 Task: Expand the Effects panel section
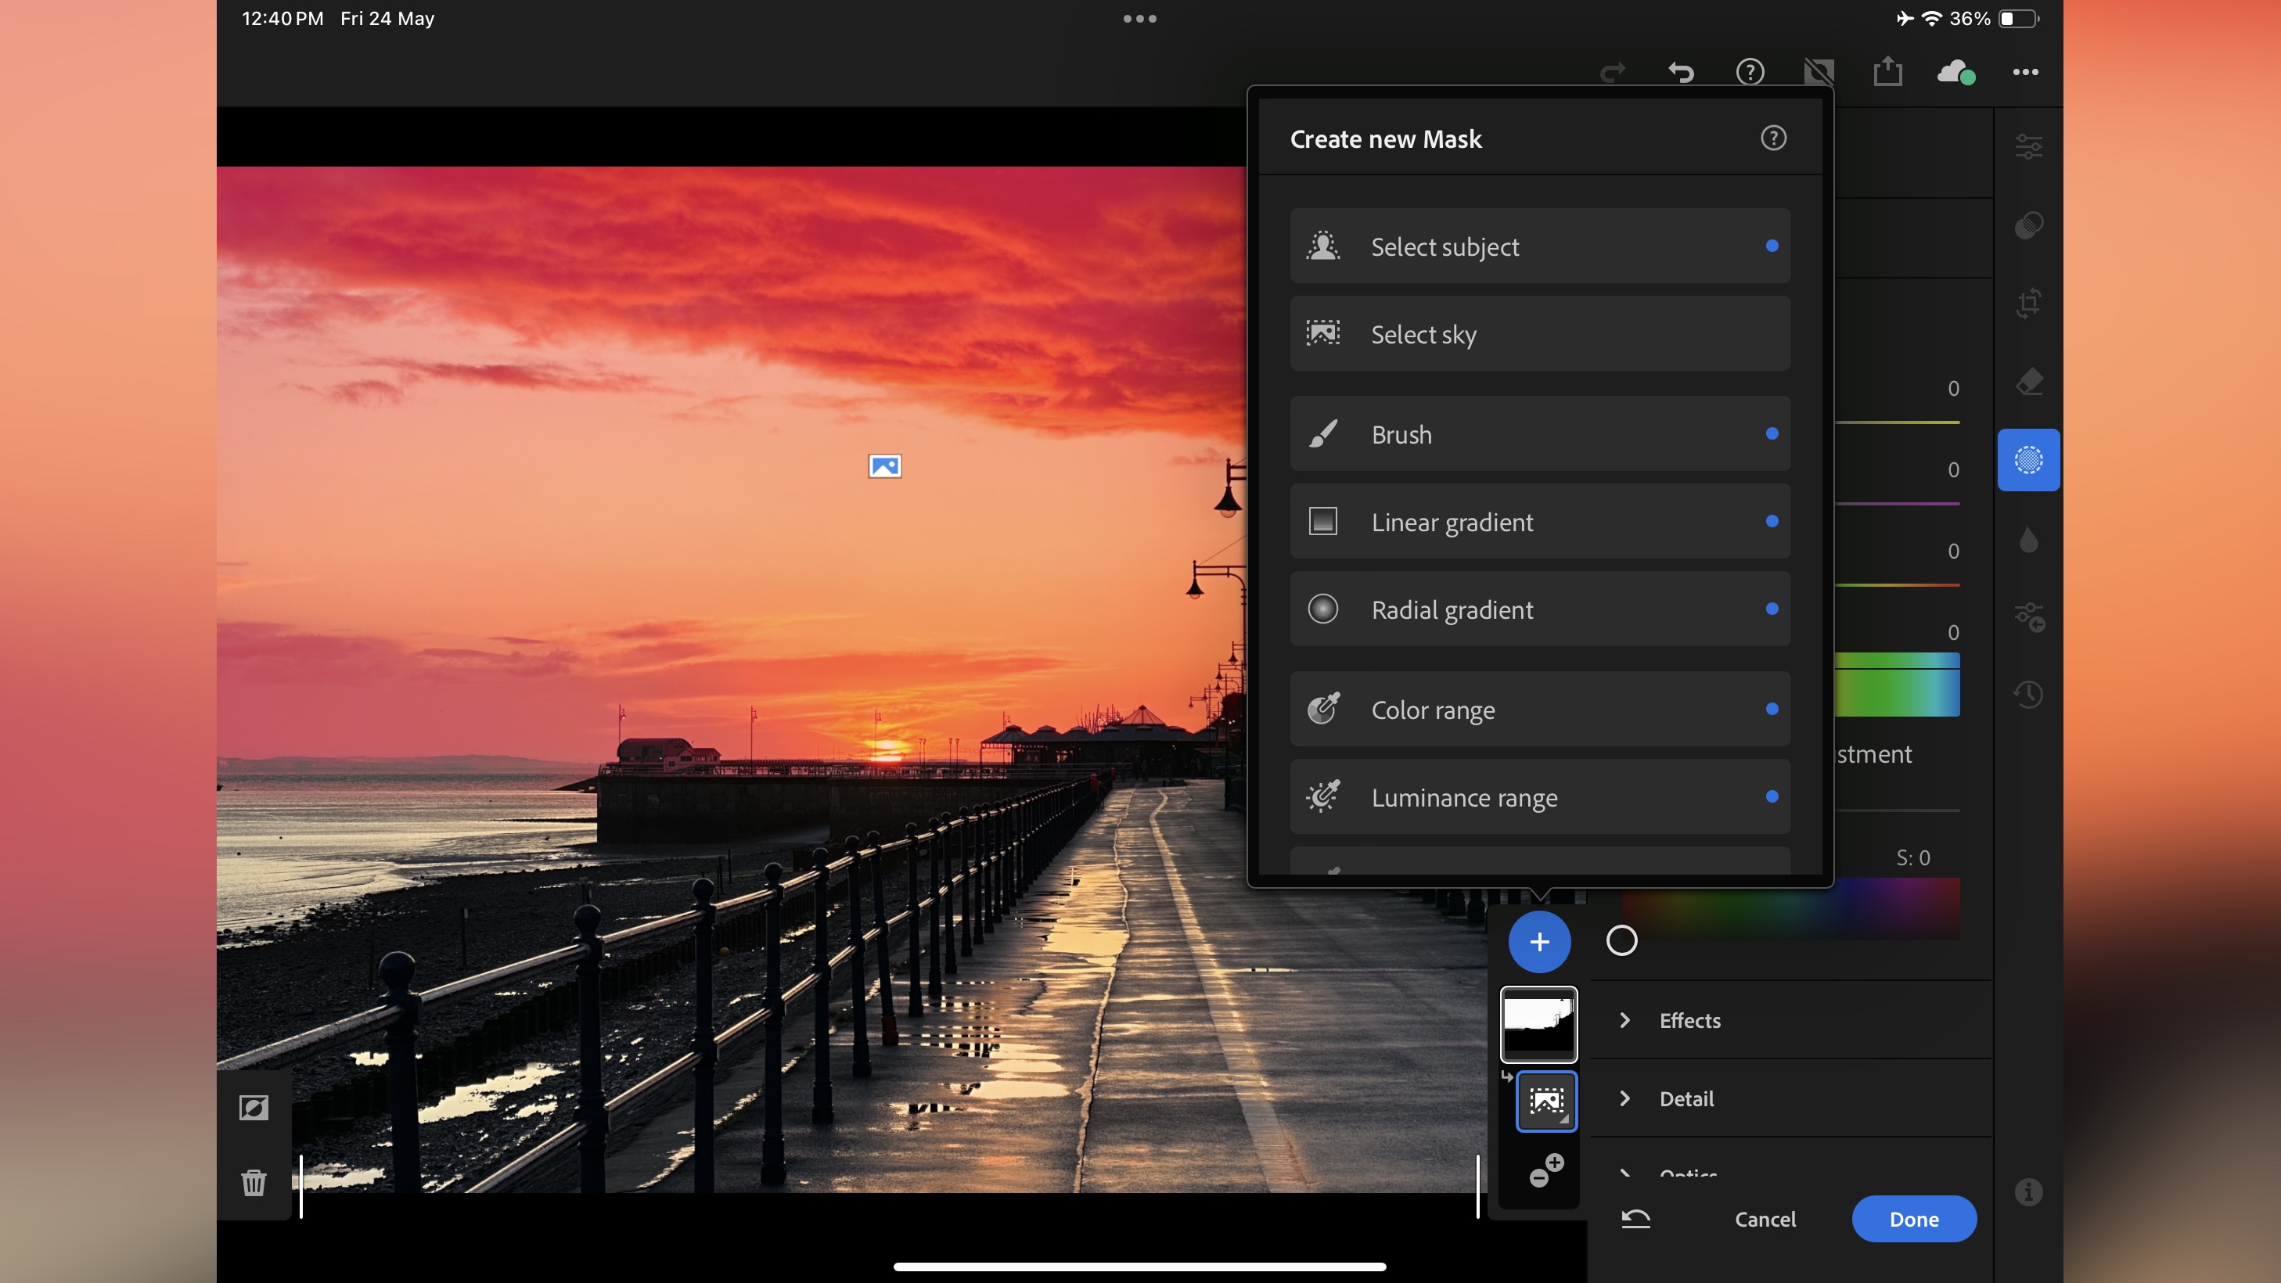[x=1626, y=1020]
